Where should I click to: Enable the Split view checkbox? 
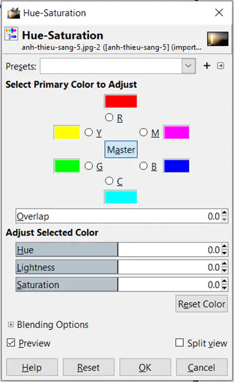tap(180, 343)
